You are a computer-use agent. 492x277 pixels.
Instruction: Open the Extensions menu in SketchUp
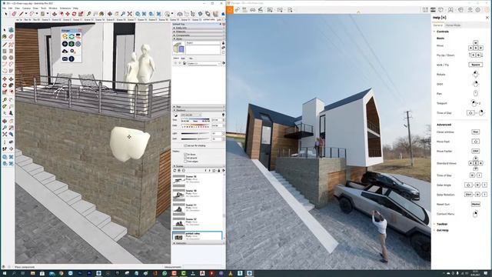65,8
